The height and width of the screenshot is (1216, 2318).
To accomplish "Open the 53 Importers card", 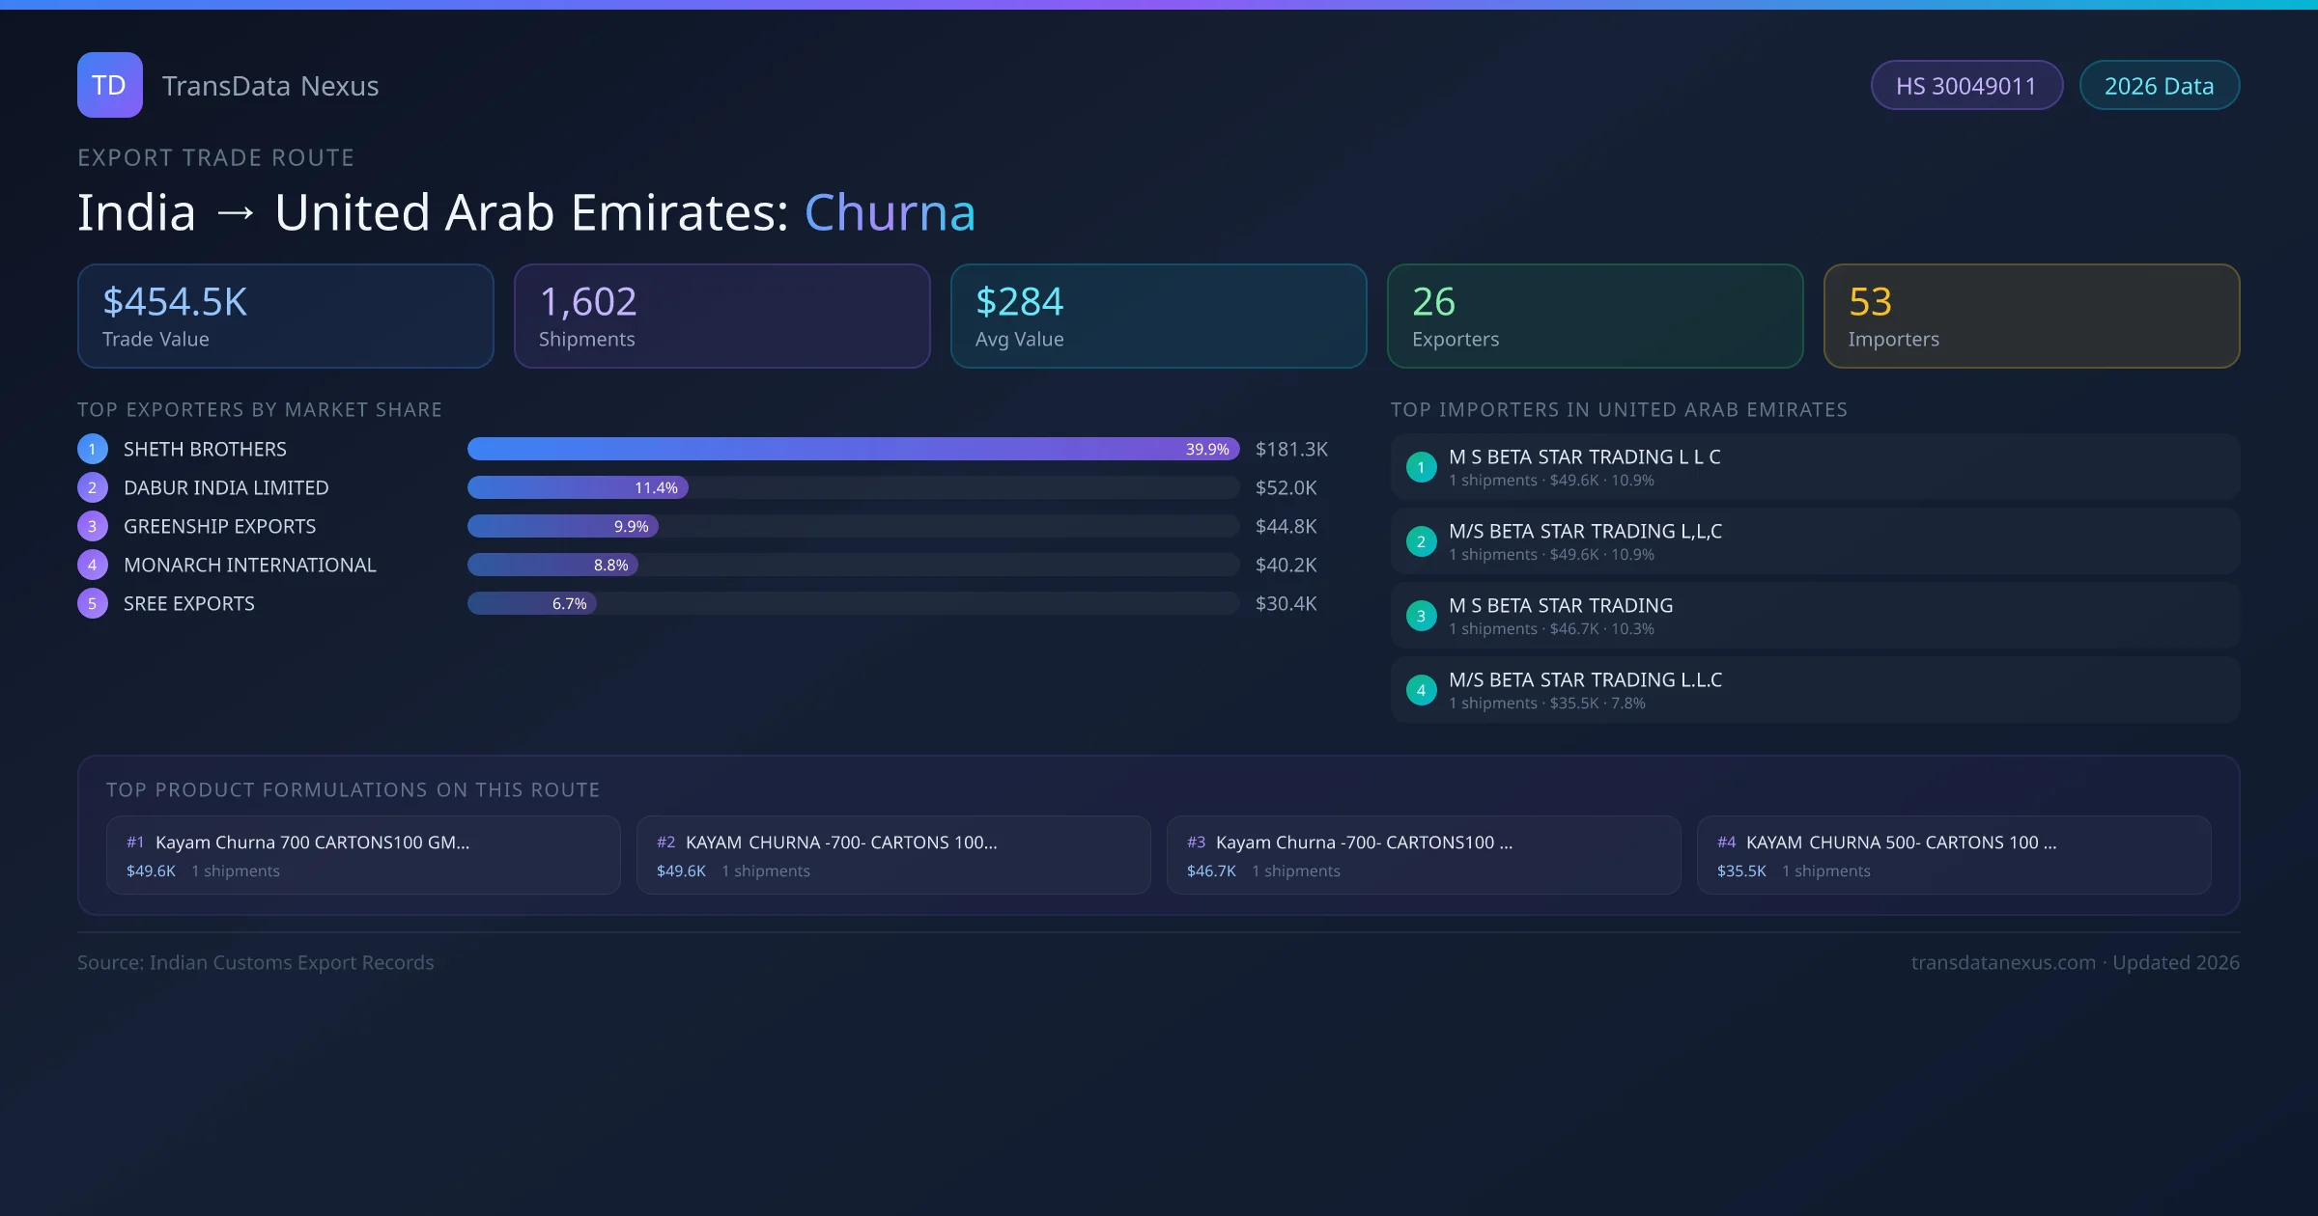I will 2030,316.
